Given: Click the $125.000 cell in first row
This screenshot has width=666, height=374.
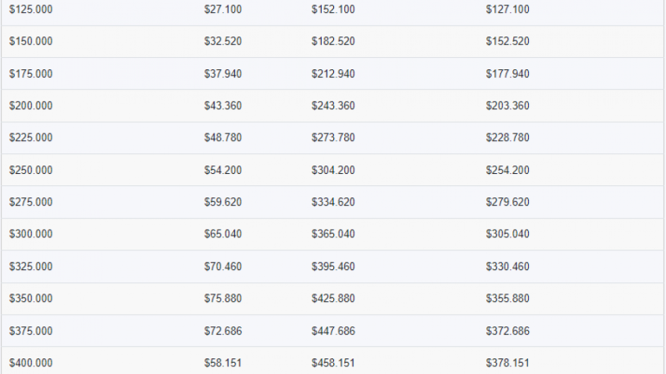Looking at the screenshot, I should 30,10.
